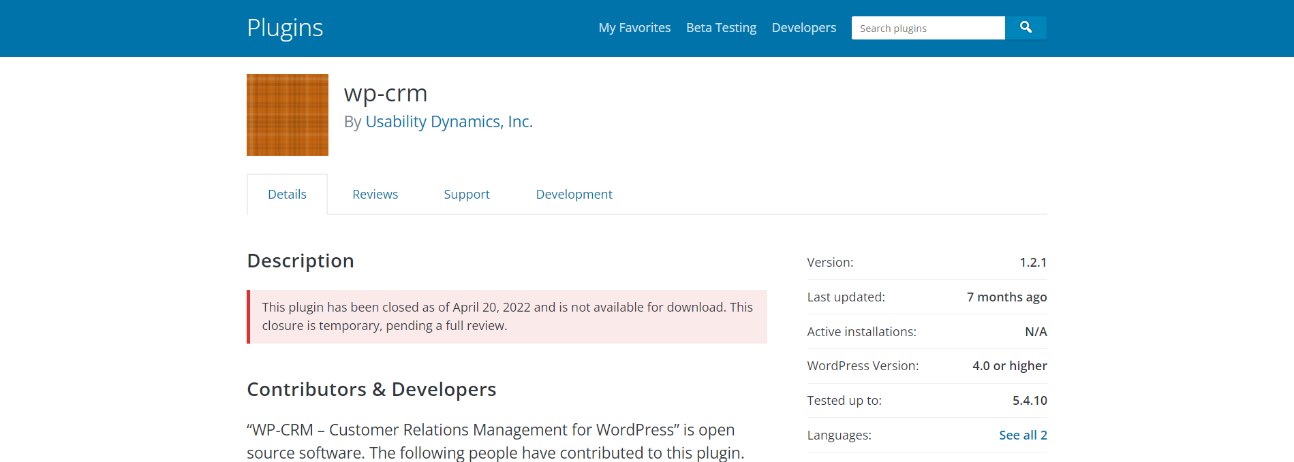Go to Beta Testing page
The image size is (1294, 462).
(x=721, y=28)
